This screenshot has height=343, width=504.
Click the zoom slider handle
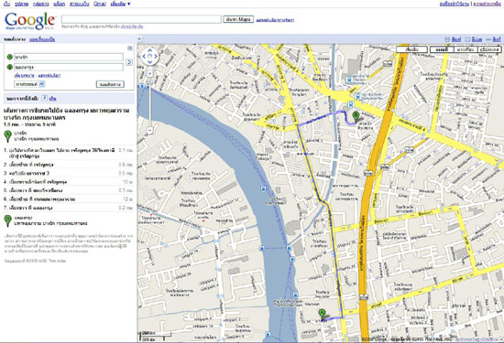[x=149, y=81]
